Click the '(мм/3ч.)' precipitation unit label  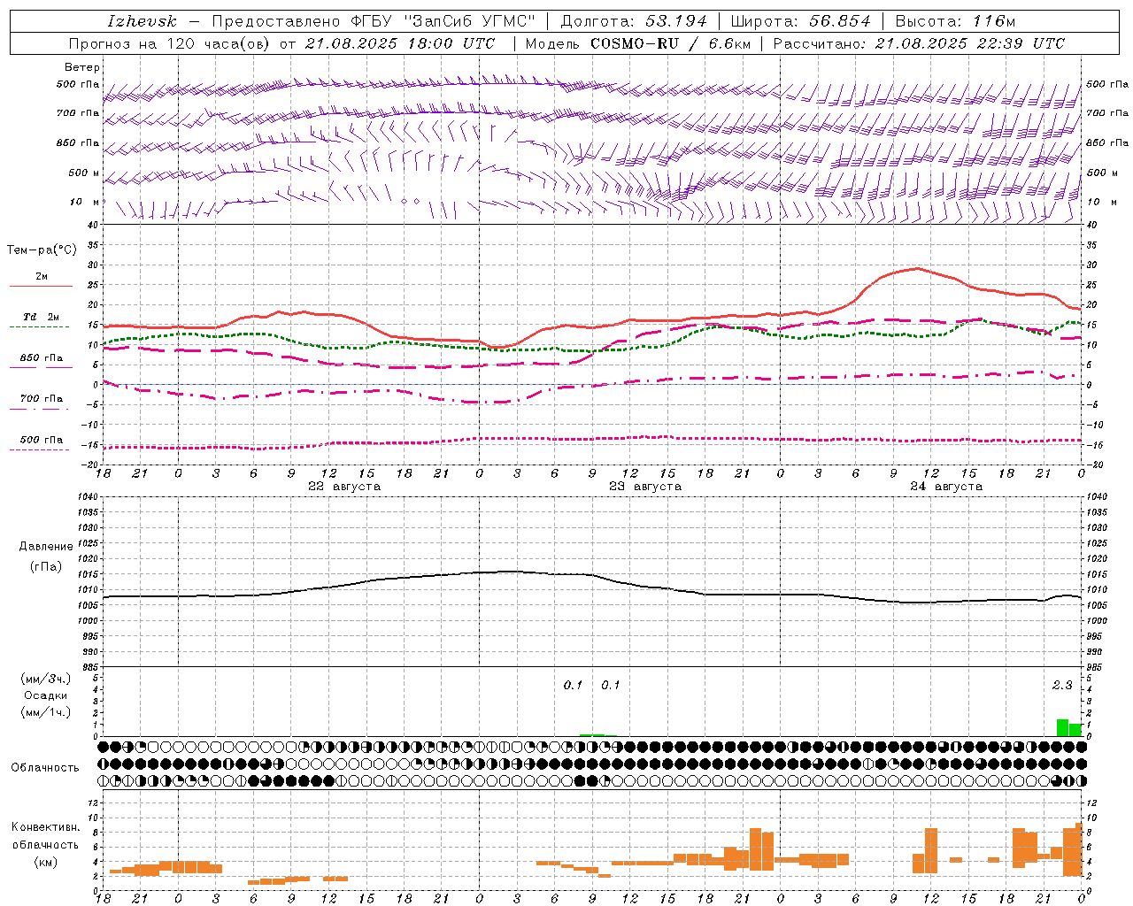[x=46, y=679]
